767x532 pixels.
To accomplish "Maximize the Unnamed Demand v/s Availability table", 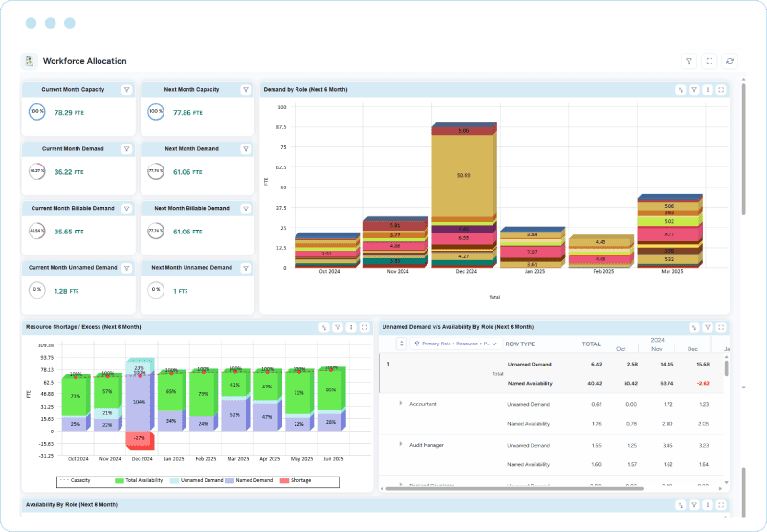I will coord(721,327).
